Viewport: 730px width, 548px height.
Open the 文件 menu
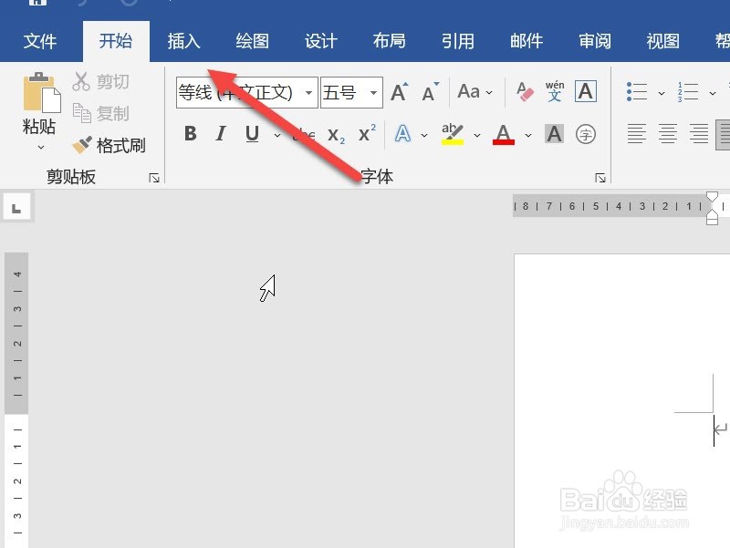40,40
